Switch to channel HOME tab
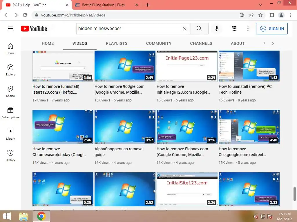The width and height of the screenshot is (297, 222). click(x=48, y=43)
